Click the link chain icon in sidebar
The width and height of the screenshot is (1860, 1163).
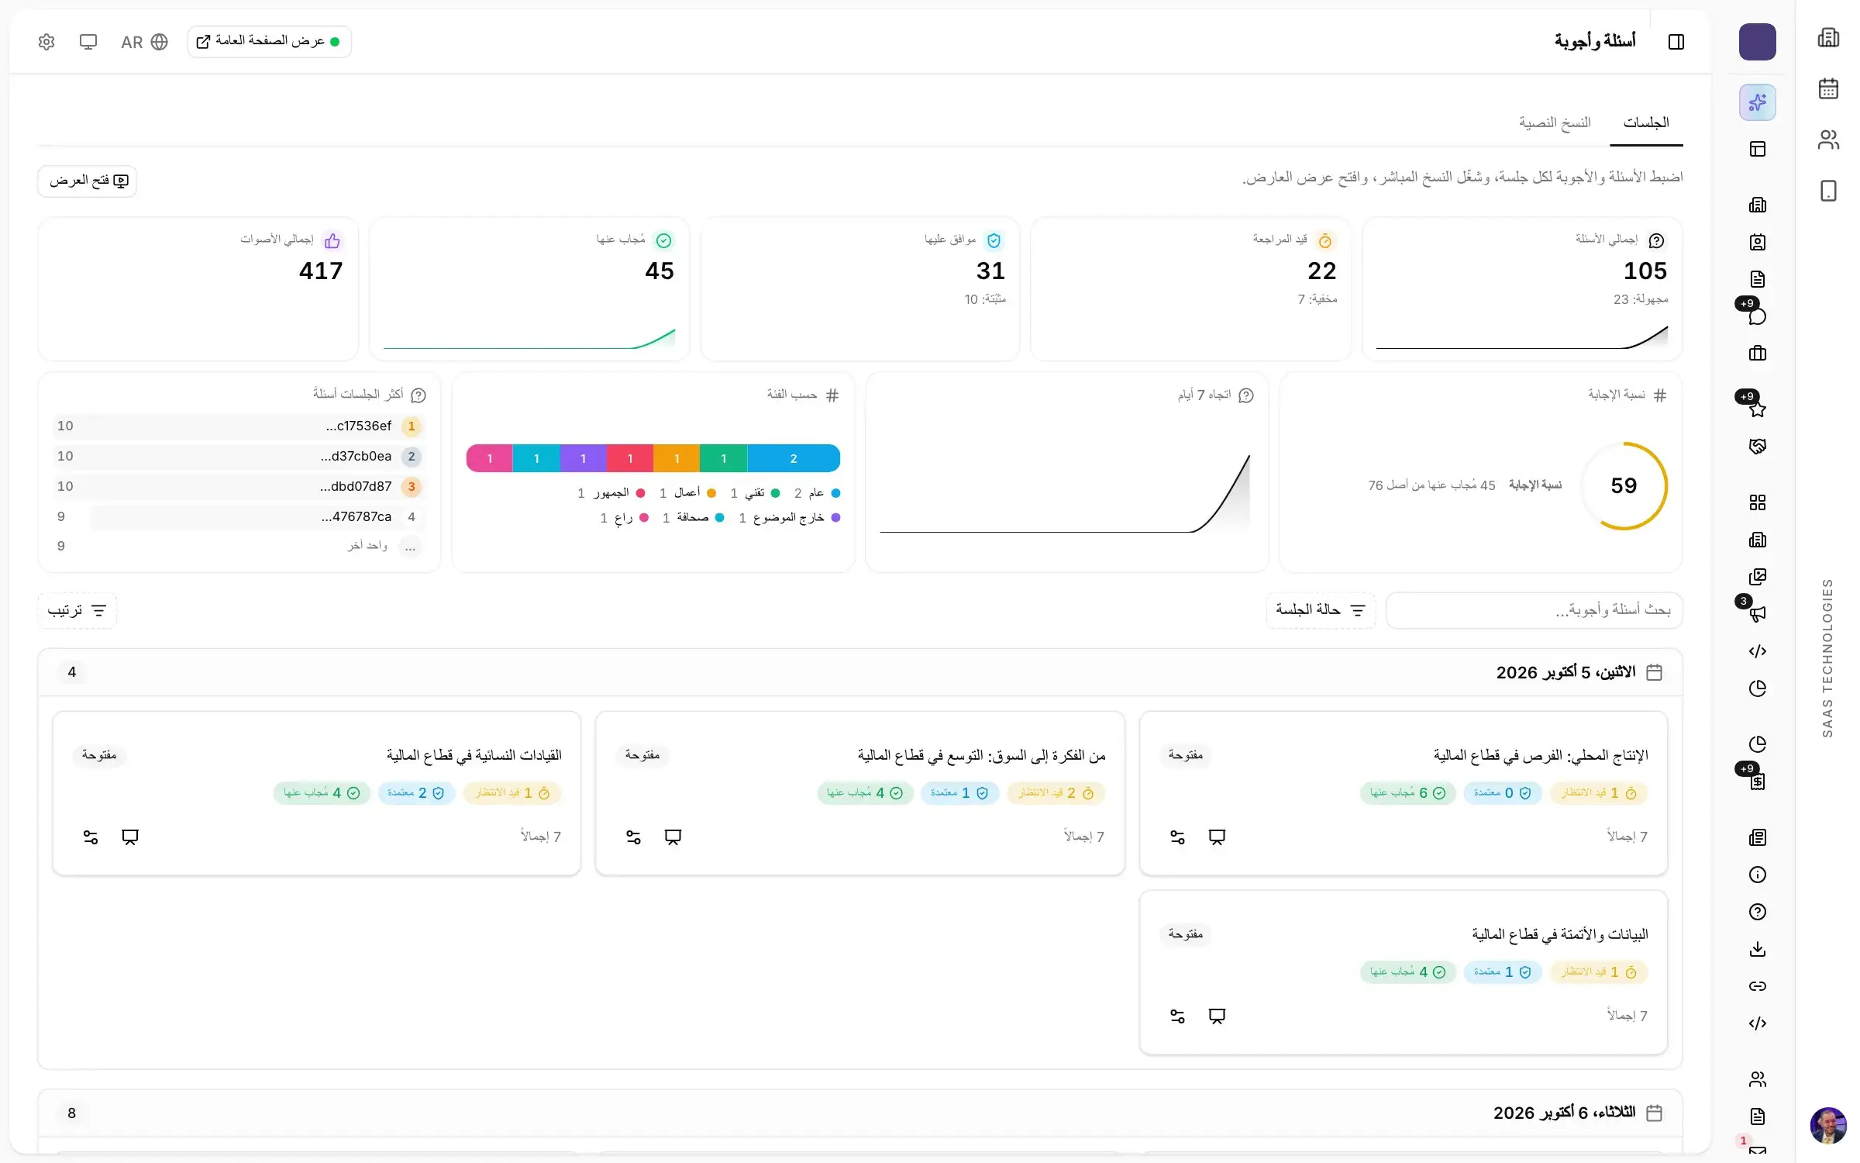[x=1757, y=986]
